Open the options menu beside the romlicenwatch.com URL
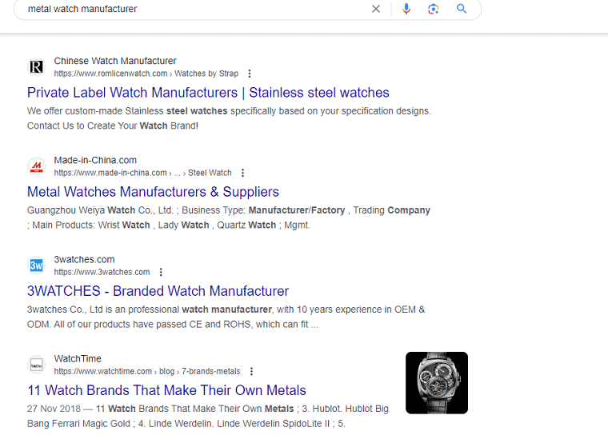The image size is (608, 447). (x=250, y=74)
